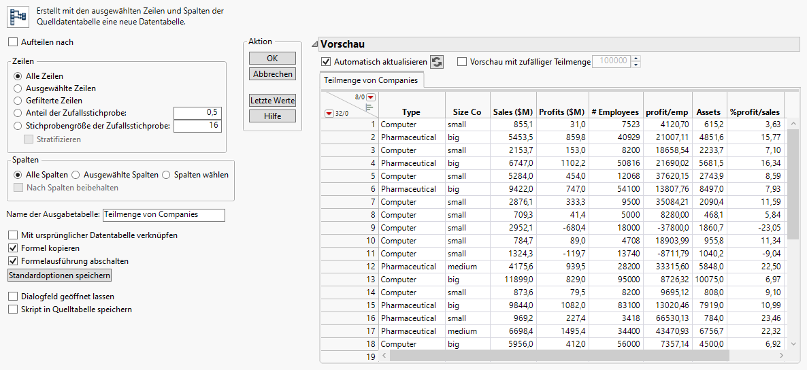807x370 pixels.
Task: Choose the Spalten wählen radio option
Action: [x=166, y=175]
